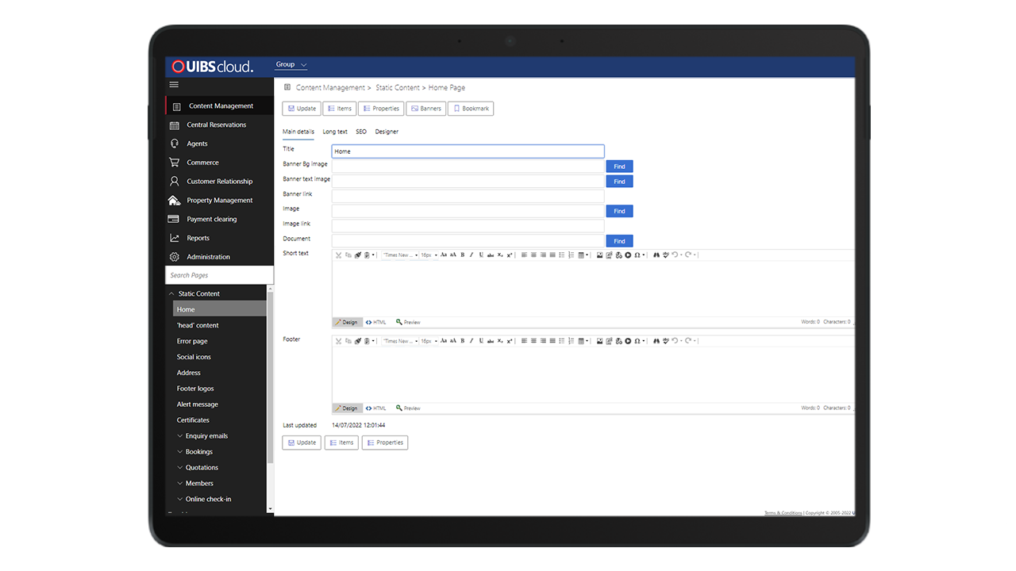
Task: Select Footer logos in sidebar tree
Action: [x=195, y=389]
